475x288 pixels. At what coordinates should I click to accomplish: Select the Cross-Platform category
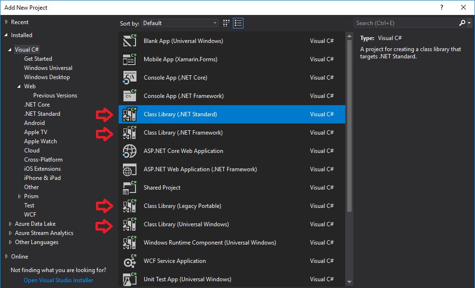[43, 160]
